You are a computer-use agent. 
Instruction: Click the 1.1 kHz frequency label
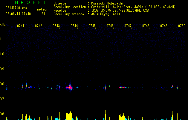click(x=2, y=39)
